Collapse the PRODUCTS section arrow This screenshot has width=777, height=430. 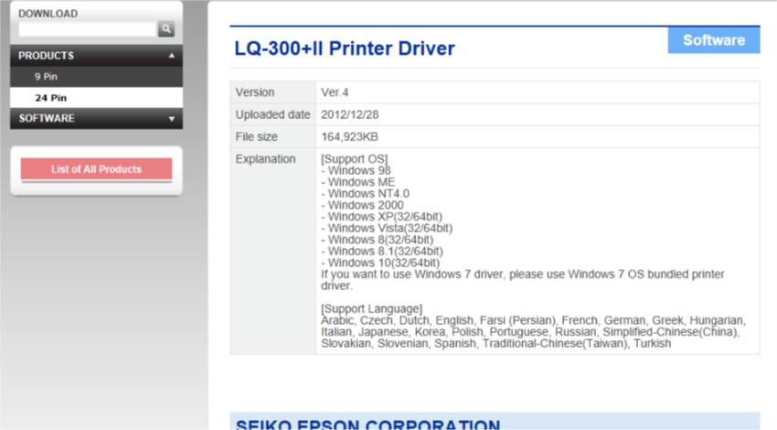click(x=172, y=56)
